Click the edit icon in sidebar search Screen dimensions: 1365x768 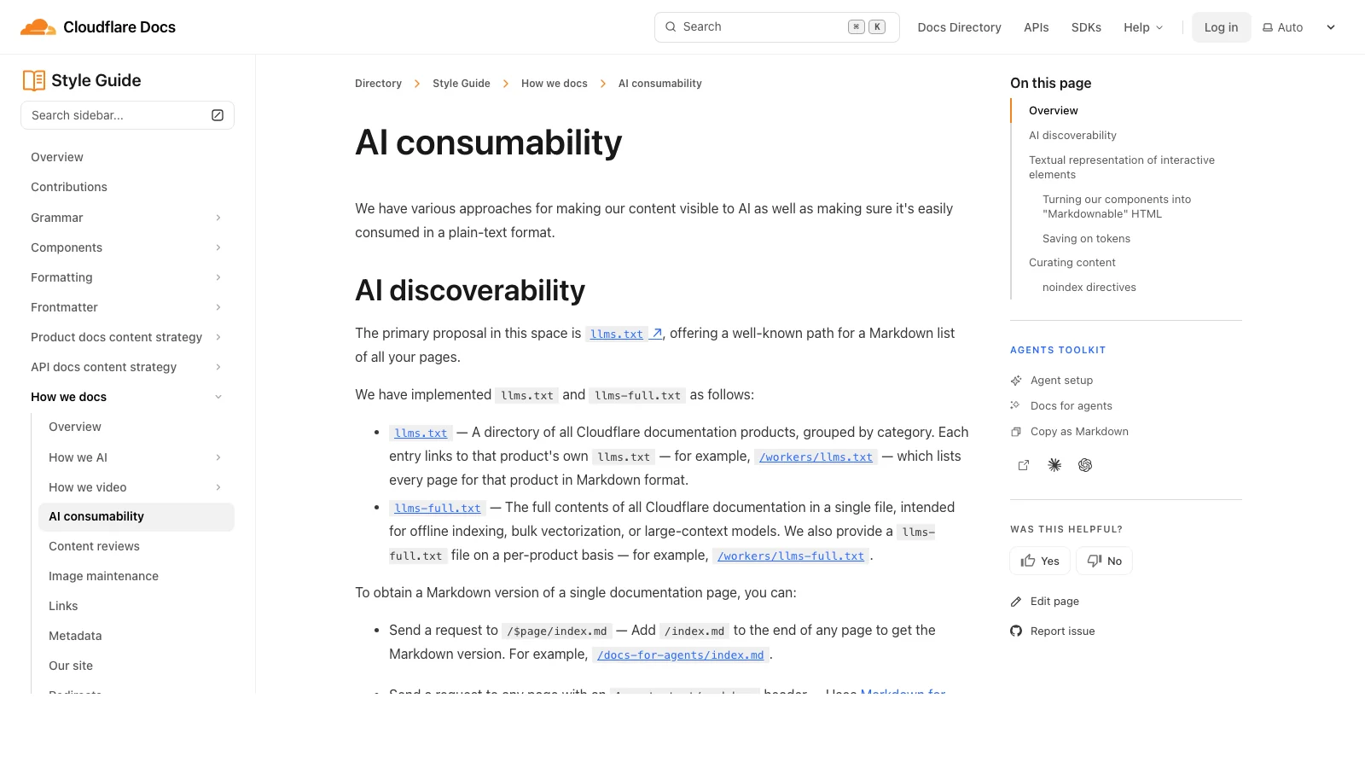218,115
